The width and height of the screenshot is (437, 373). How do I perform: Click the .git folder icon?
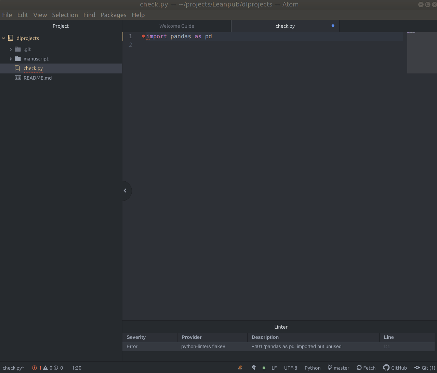click(18, 49)
